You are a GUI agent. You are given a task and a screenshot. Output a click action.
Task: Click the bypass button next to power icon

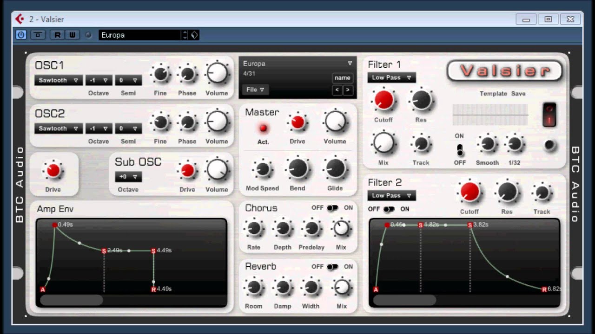click(38, 35)
